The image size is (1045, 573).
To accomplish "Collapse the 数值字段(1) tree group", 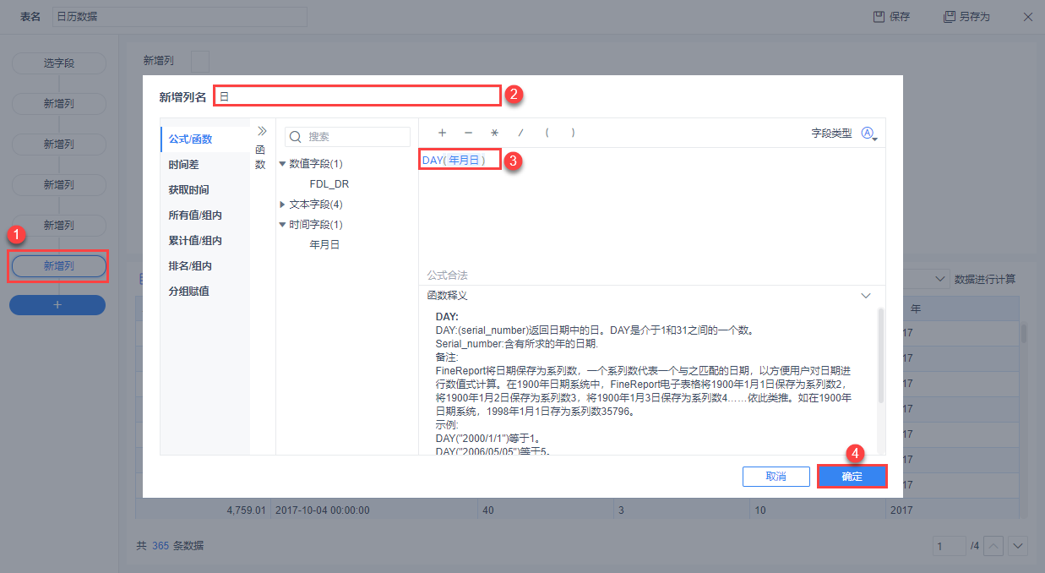I will [283, 163].
